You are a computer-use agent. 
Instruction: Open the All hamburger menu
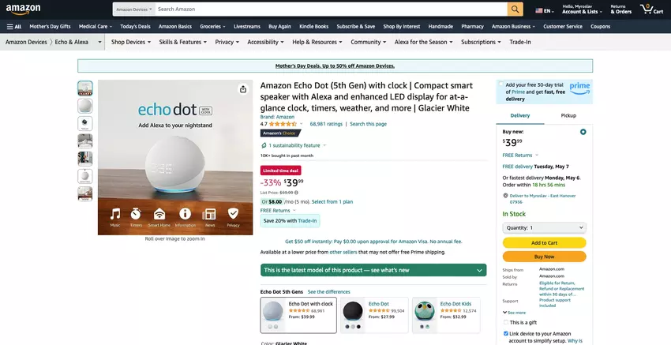click(x=14, y=26)
